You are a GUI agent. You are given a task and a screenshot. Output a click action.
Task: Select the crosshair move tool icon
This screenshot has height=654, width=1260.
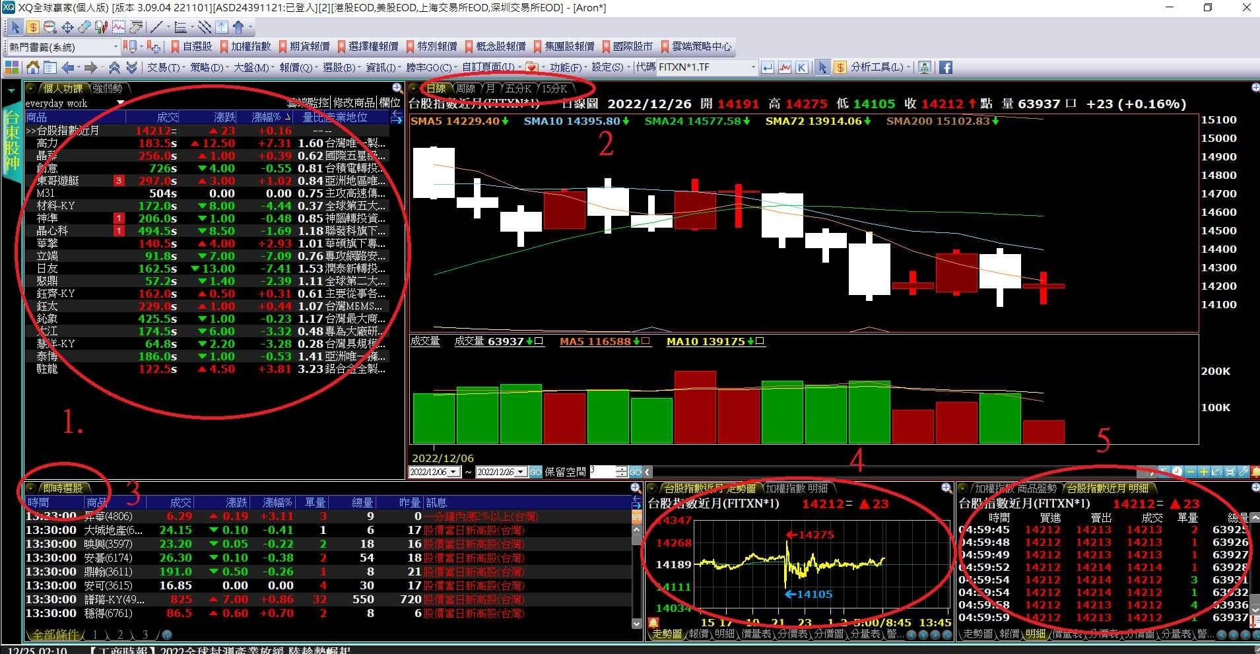[x=67, y=27]
